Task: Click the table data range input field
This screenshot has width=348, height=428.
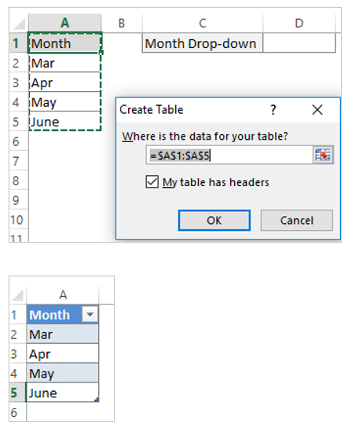Action: [x=229, y=155]
